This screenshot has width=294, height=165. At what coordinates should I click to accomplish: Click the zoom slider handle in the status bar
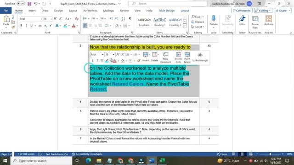[270, 154]
